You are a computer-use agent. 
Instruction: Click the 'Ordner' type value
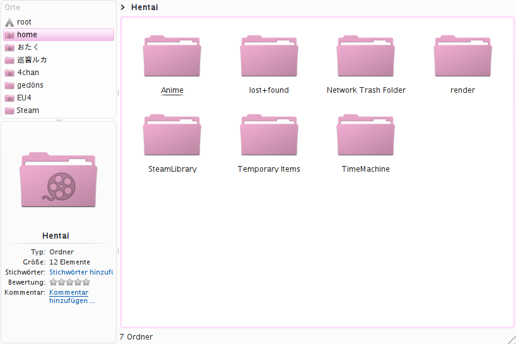[x=62, y=252]
